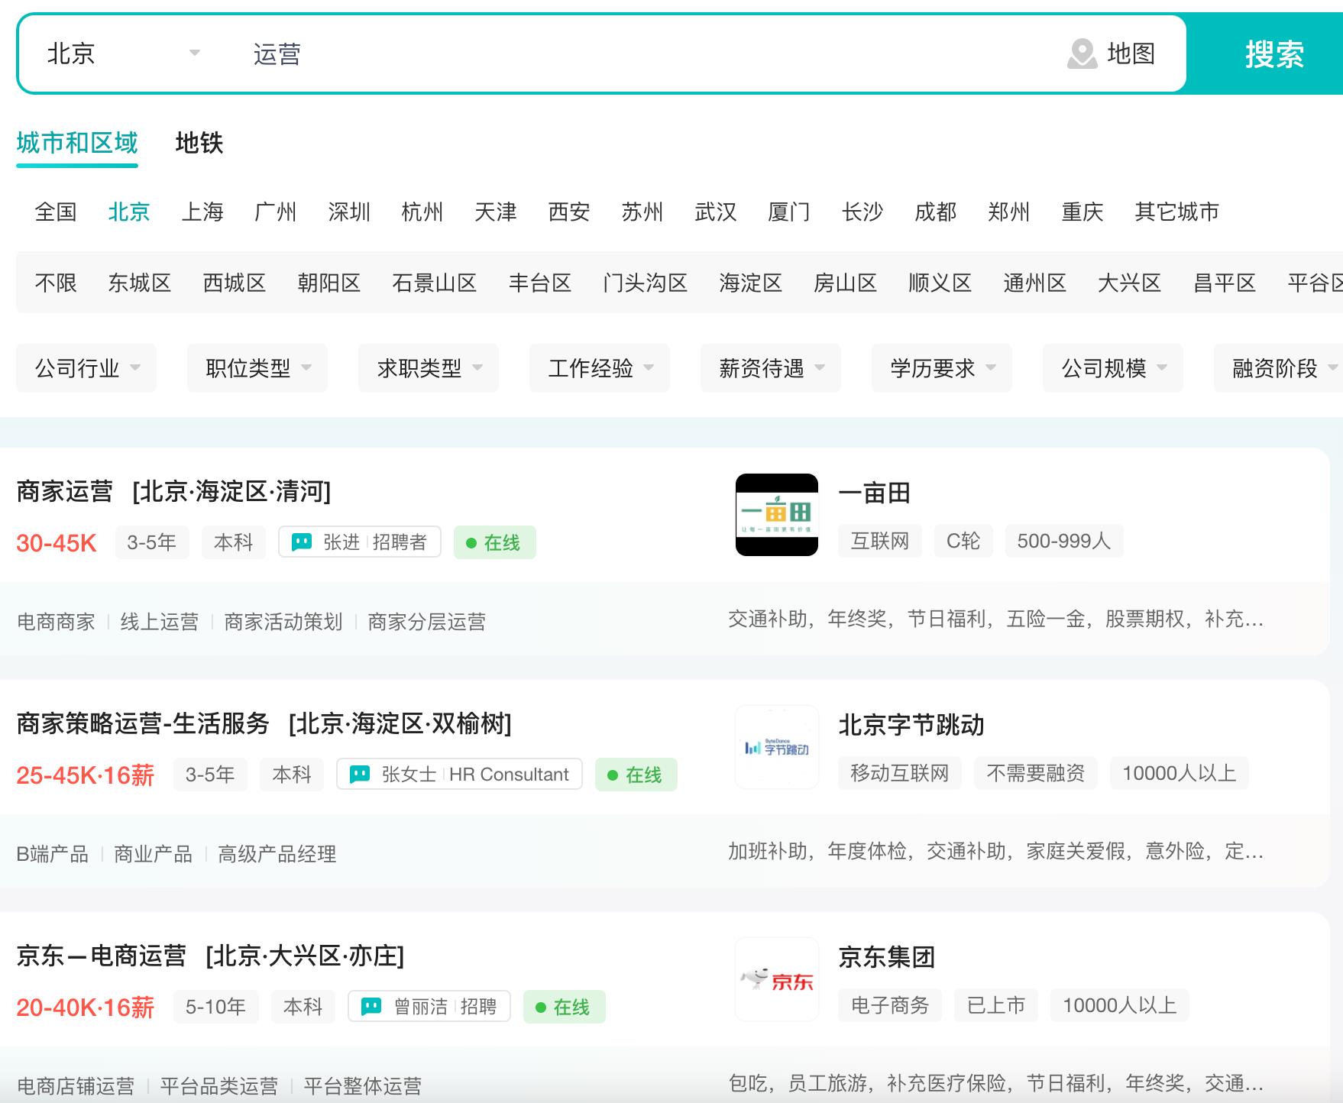Click the map pin icon
1343x1103 pixels.
(x=1082, y=53)
